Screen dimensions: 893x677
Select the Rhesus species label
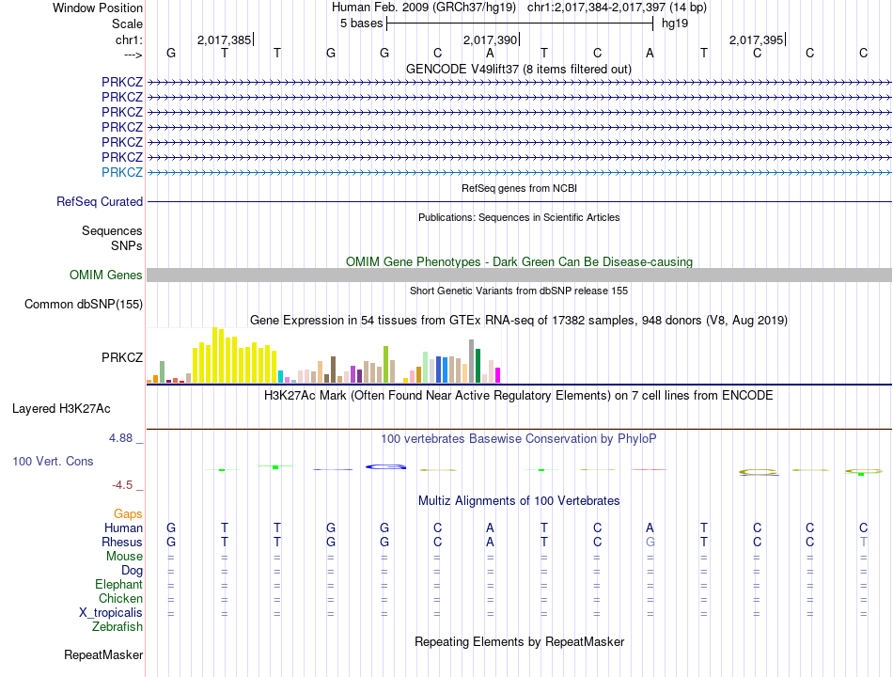click(122, 542)
